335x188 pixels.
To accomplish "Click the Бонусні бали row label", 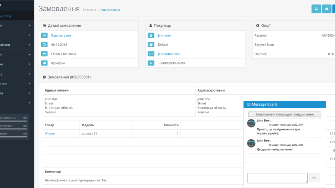I will tap(264, 45).
